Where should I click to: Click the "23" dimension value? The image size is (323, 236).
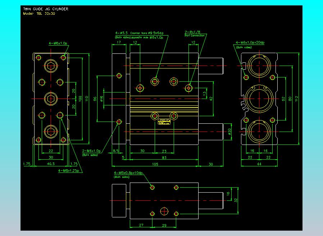[x=164, y=151]
